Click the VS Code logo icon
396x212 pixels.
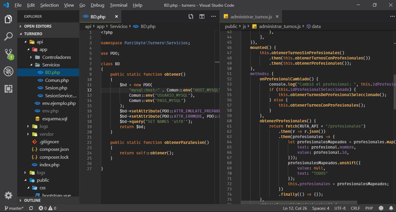pyautogui.click(x=6, y=5)
